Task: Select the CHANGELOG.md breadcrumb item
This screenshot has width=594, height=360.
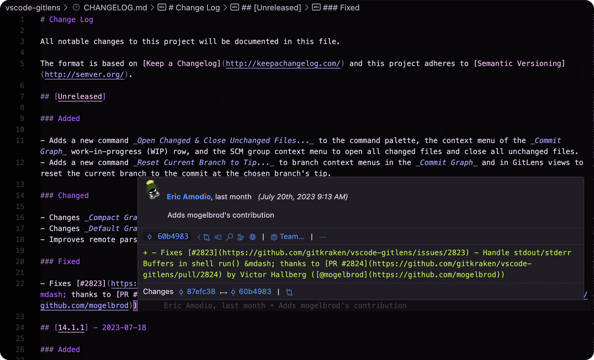Action: click(x=115, y=8)
